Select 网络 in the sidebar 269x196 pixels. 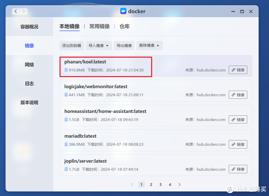(x=29, y=65)
